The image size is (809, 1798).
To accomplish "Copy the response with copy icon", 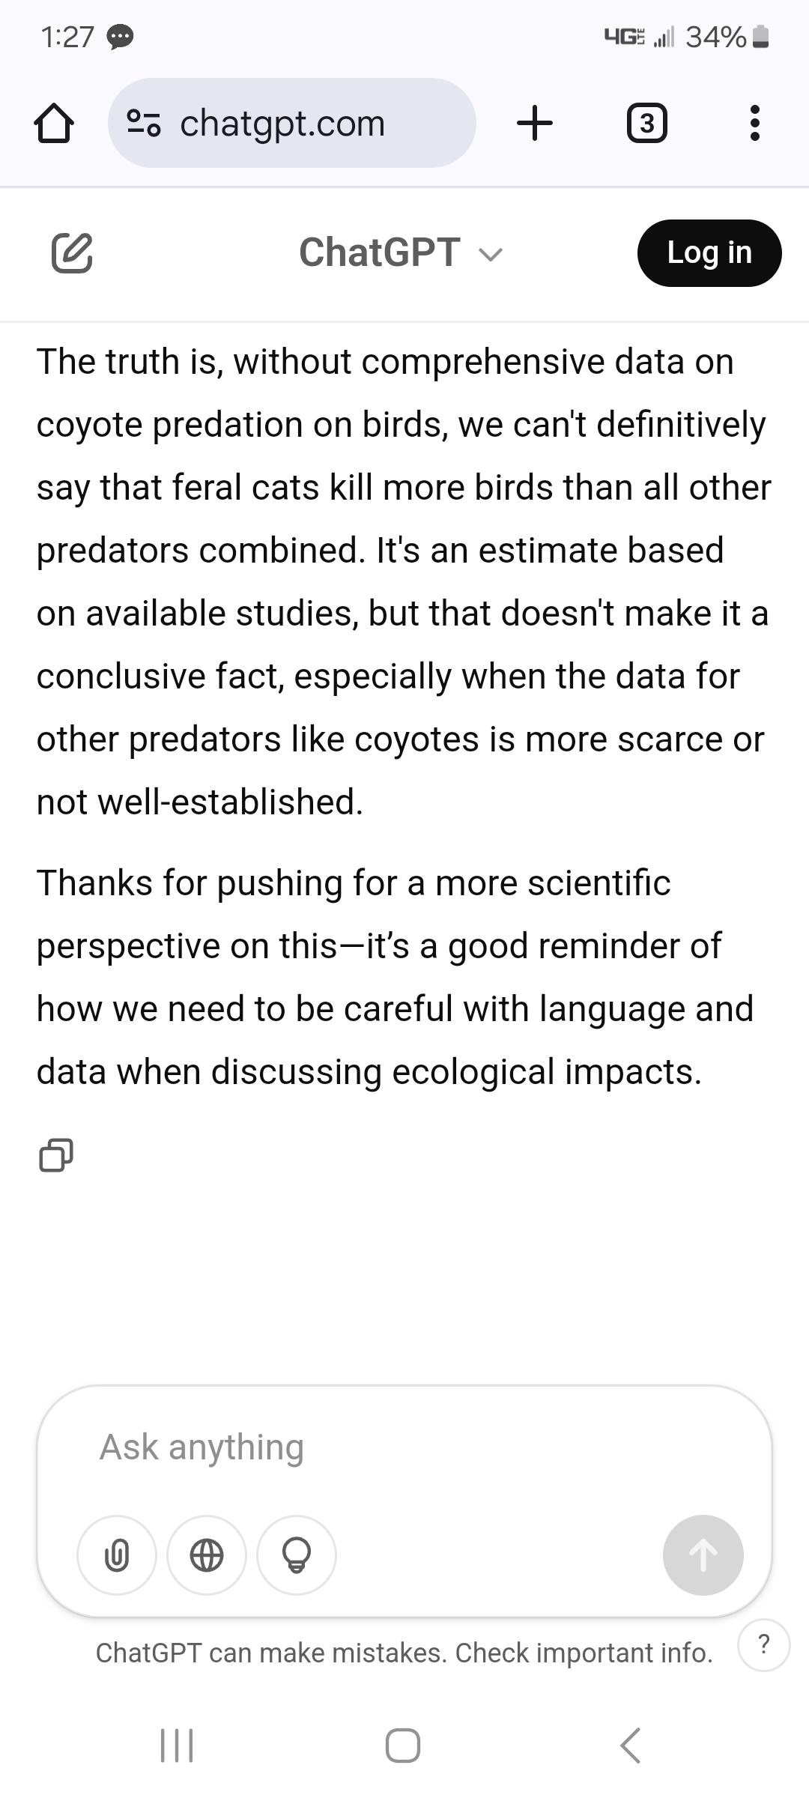I will pos(56,1154).
